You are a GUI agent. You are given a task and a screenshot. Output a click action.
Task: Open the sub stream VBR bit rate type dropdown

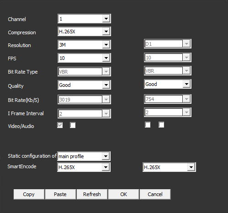pyautogui.click(x=168, y=70)
